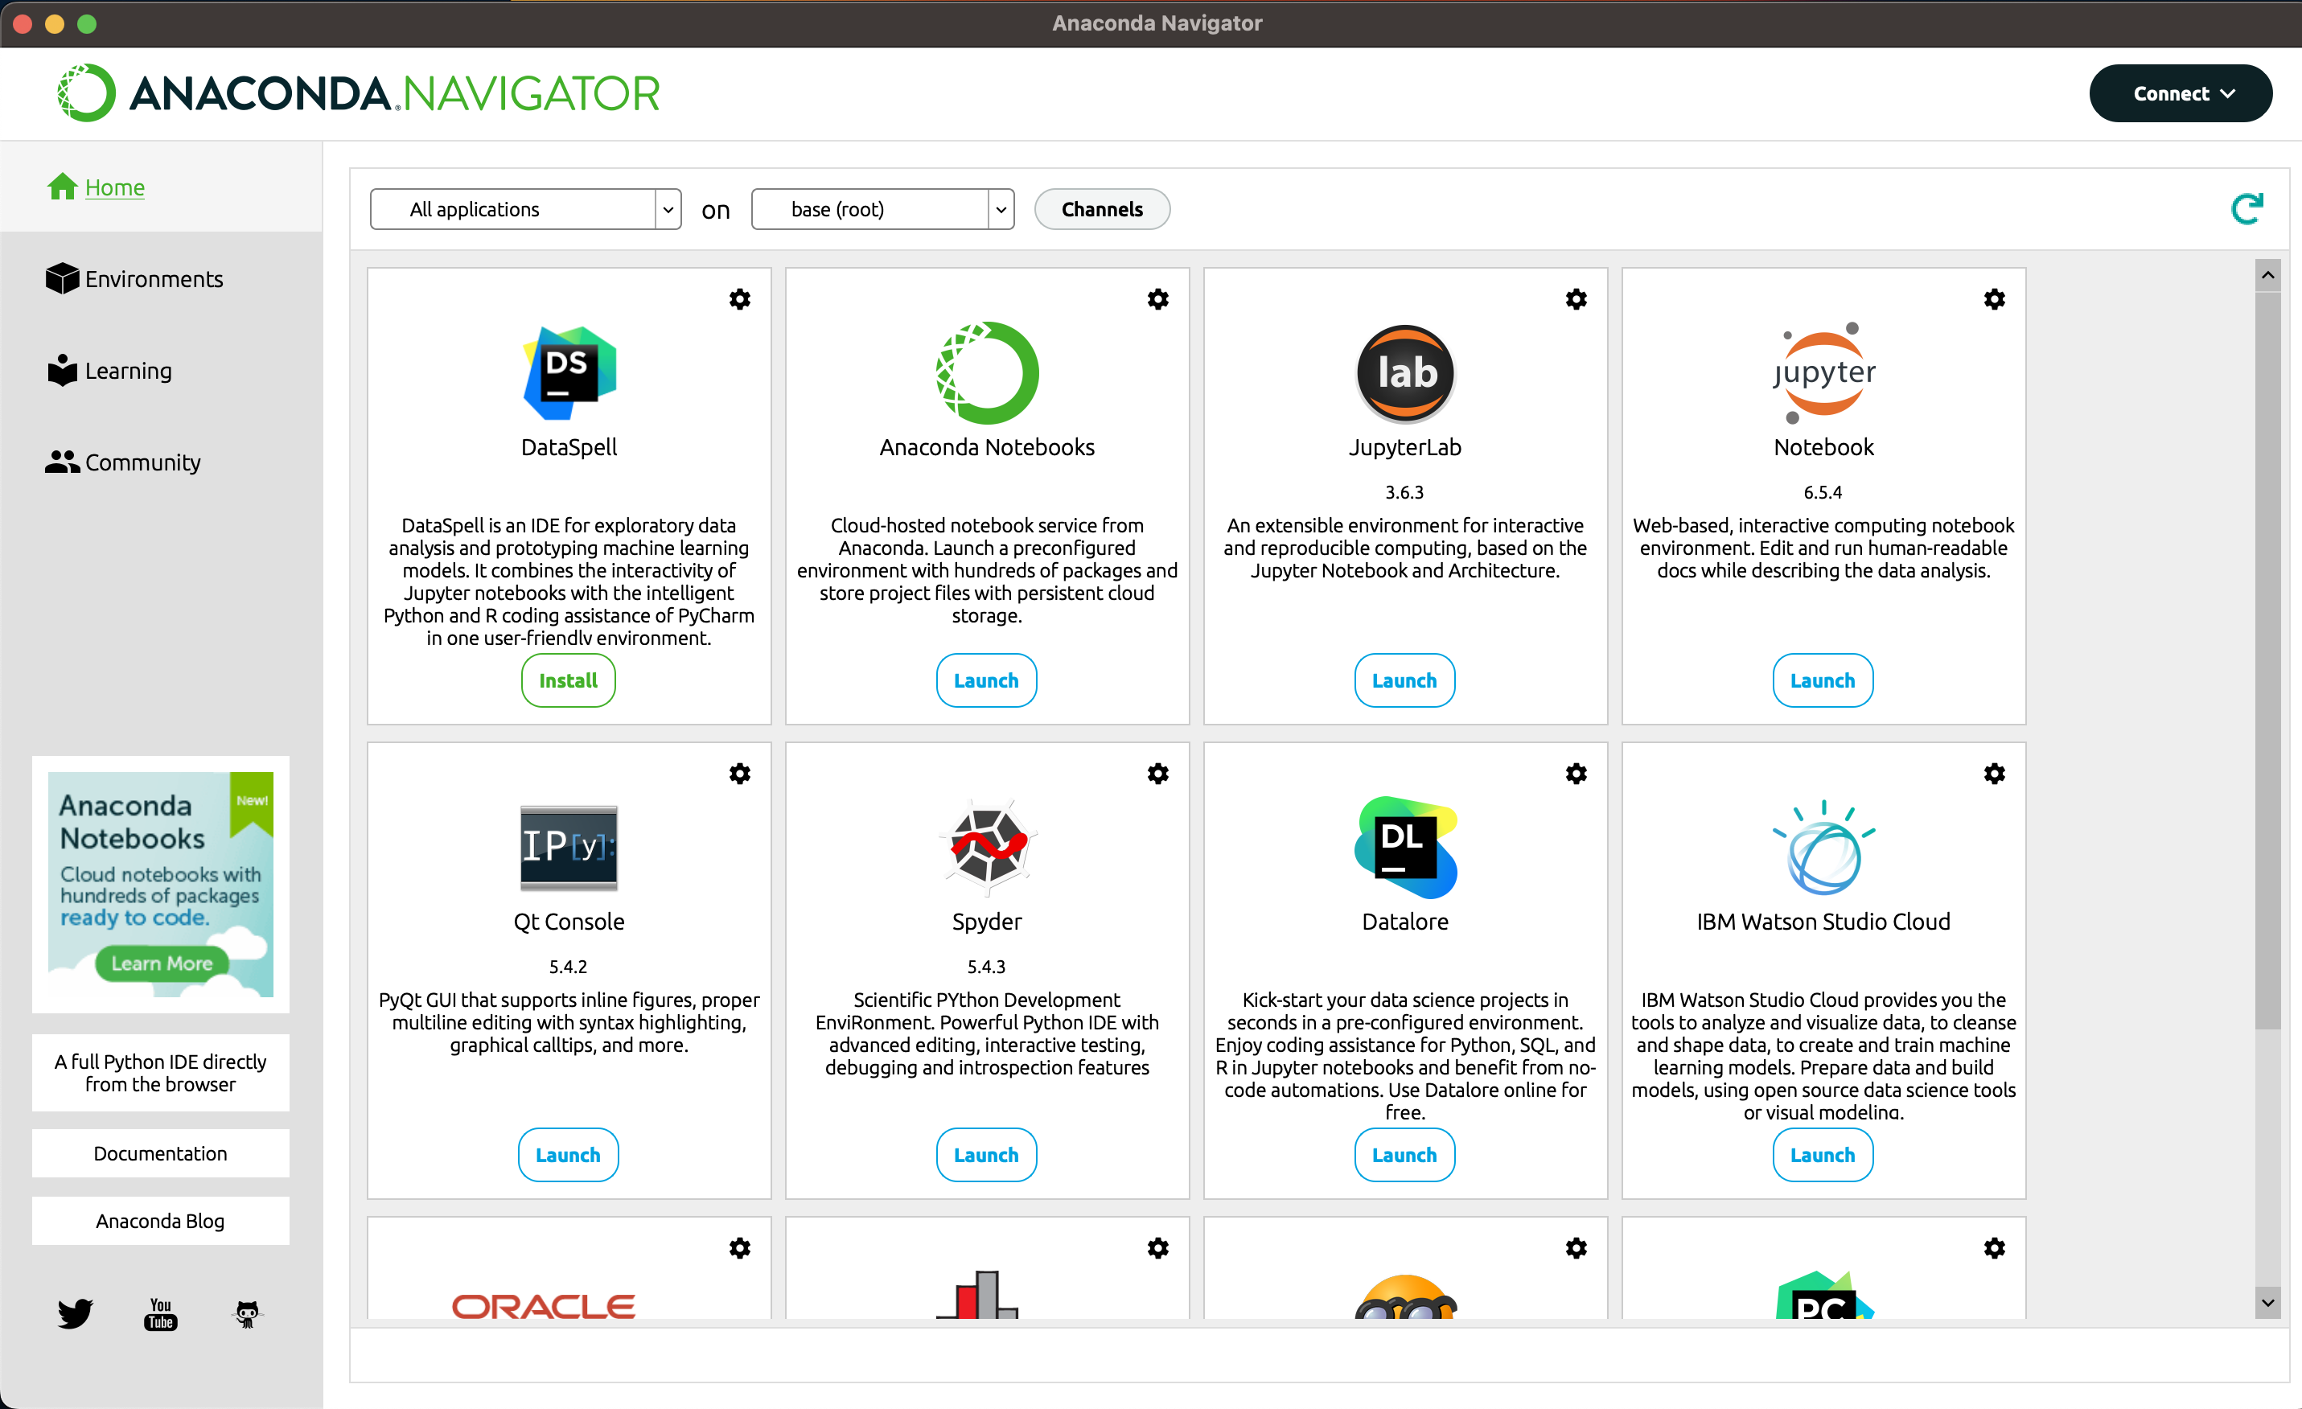Open IBM Watson Studio Cloud gear menu
This screenshot has width=2302, height=1409.
[1994, 774]
